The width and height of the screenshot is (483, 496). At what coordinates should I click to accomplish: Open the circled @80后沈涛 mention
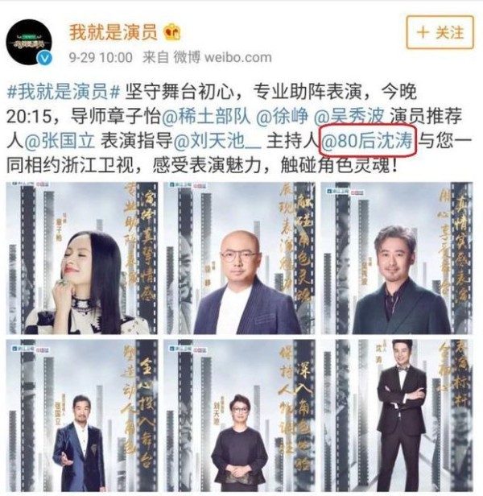pos(368,141)
